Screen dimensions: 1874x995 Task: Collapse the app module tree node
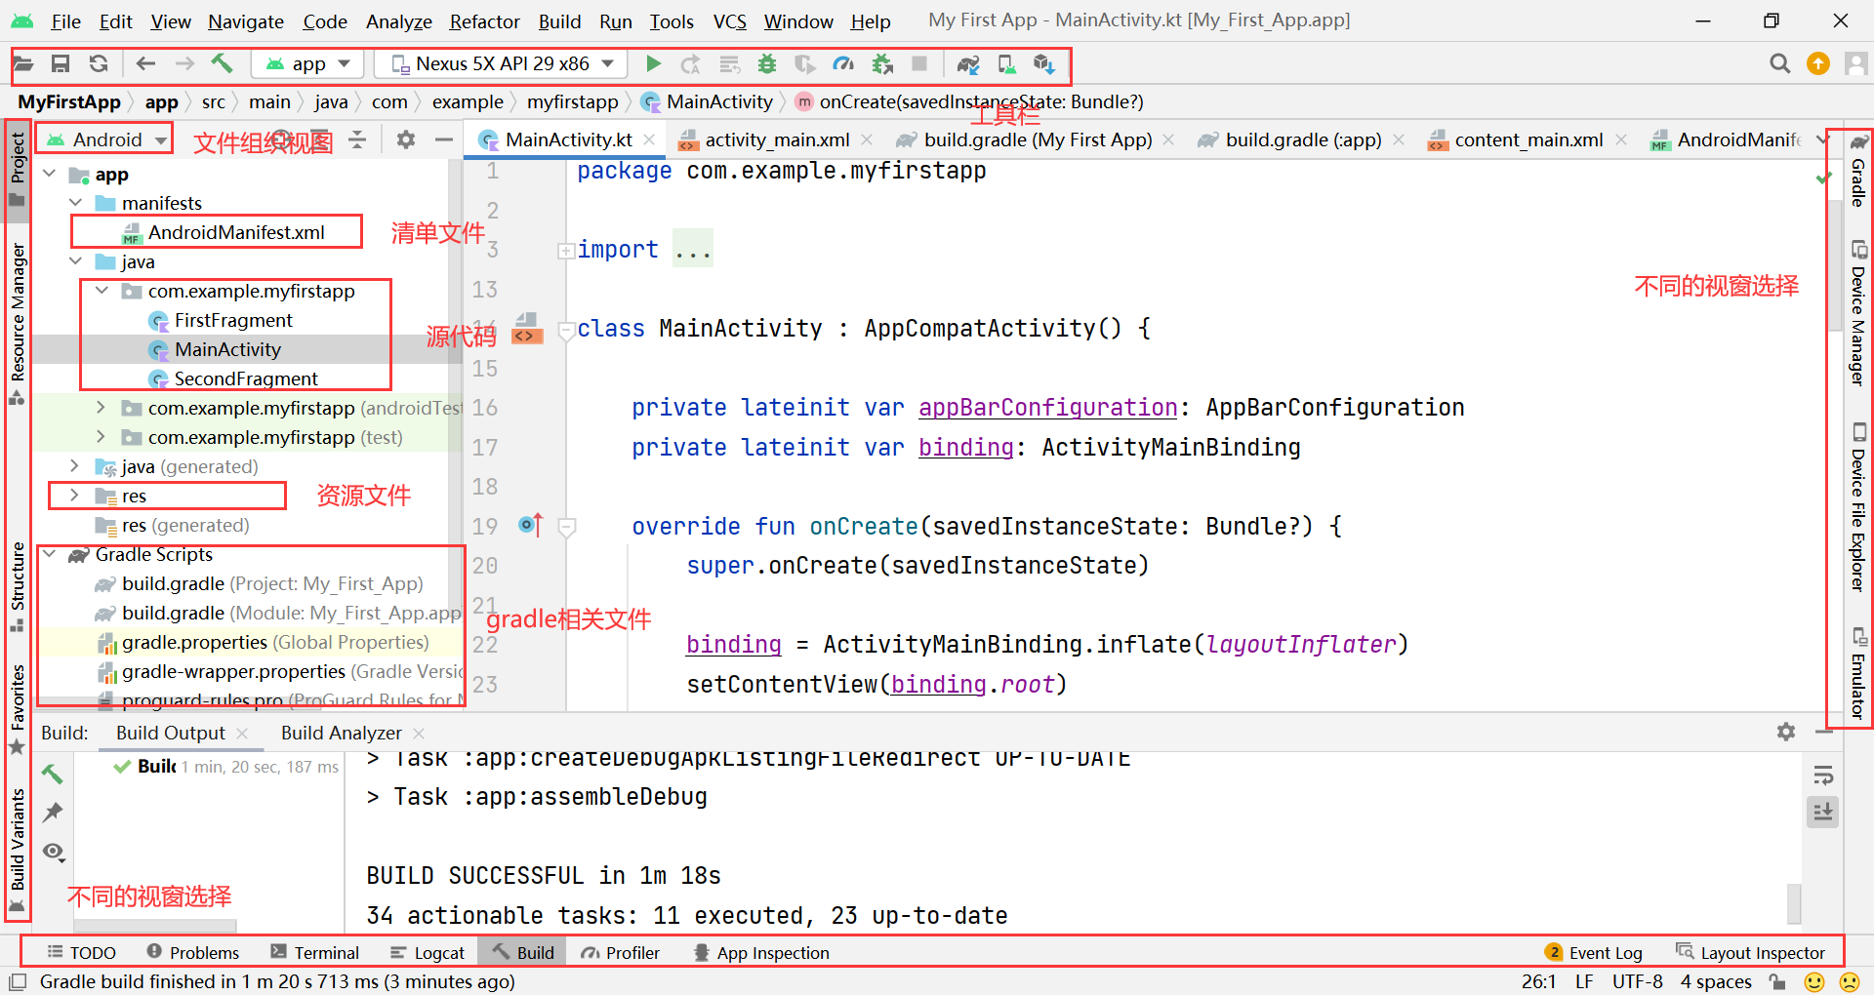[51, 174]
